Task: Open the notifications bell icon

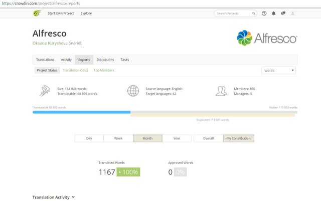Action: [x=273, y=13]
